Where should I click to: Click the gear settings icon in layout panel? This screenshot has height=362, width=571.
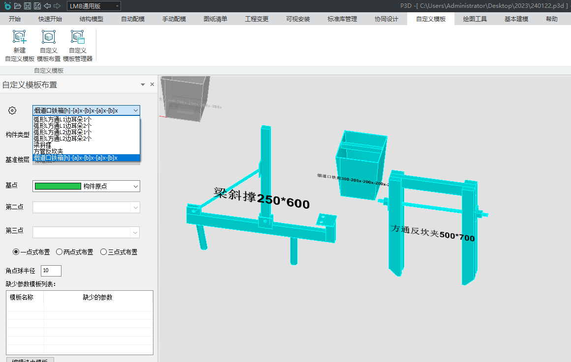click(x=13, y=111)
